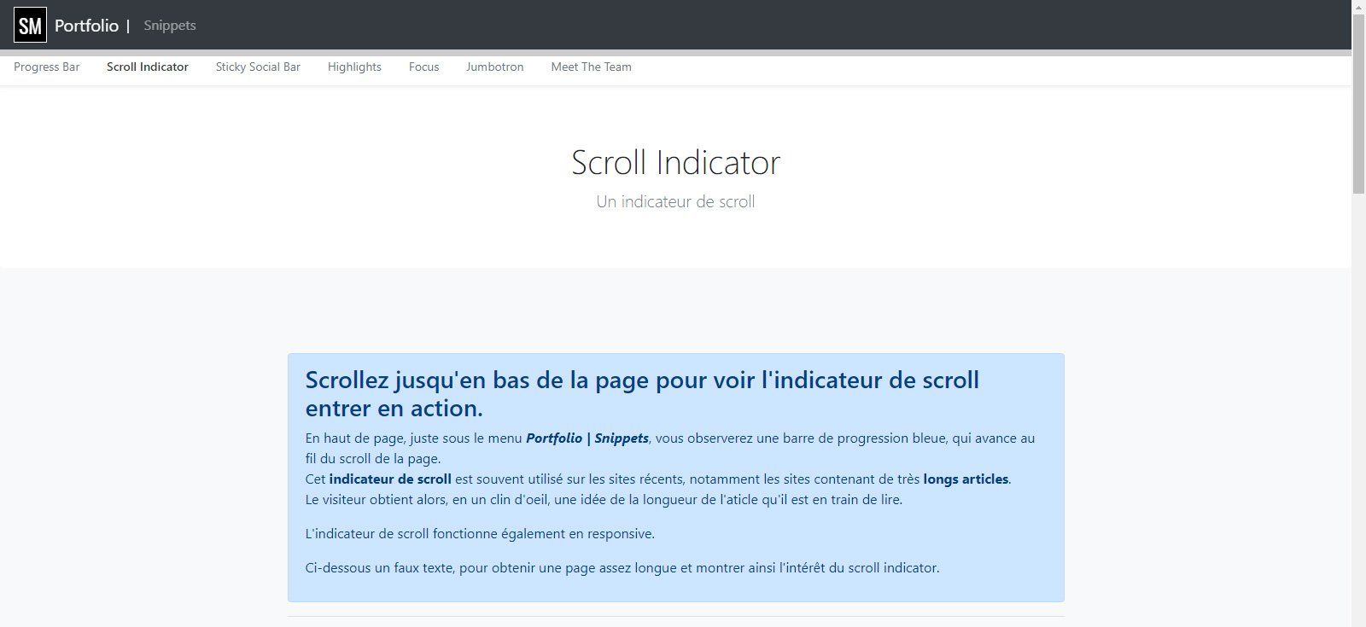Jump to the Focus section
The width and height of the screenshot is (1366, 627).
point(423,67)
